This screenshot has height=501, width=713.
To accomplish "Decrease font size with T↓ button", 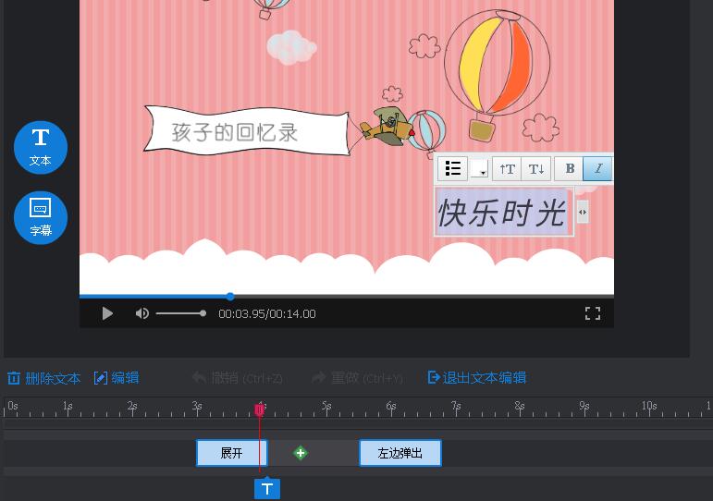I will click(536, 168).
